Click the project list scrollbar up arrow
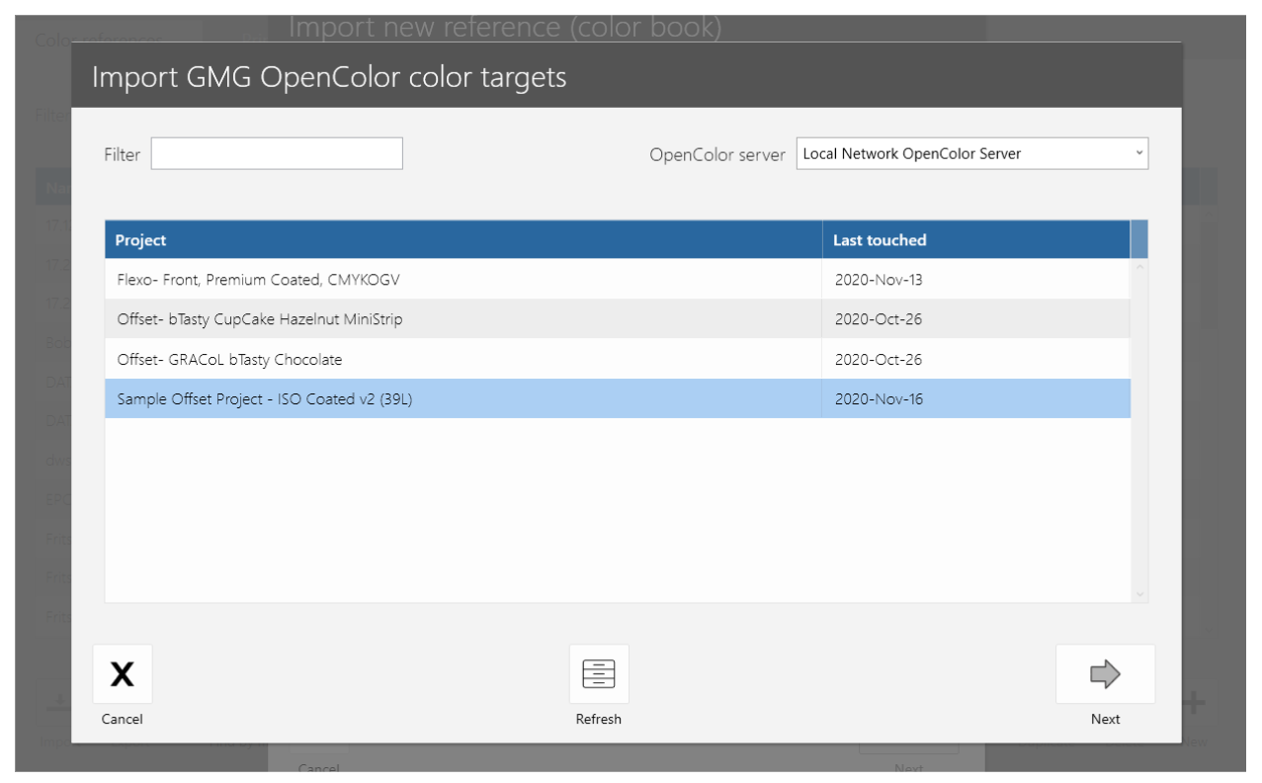 (x=1139, y=267)
